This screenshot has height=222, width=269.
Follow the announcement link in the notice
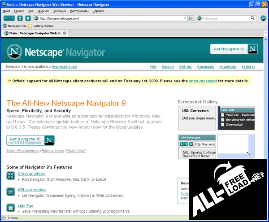tap(203, 81)
